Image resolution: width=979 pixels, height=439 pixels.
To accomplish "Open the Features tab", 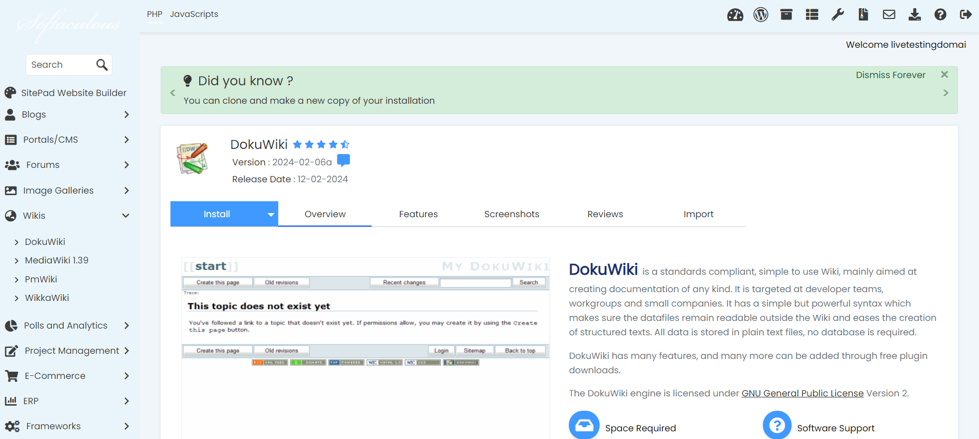I will [418, 214].
